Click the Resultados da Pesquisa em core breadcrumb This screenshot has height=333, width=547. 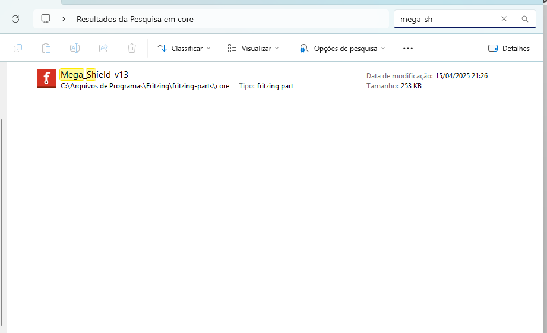coord(135,19)
